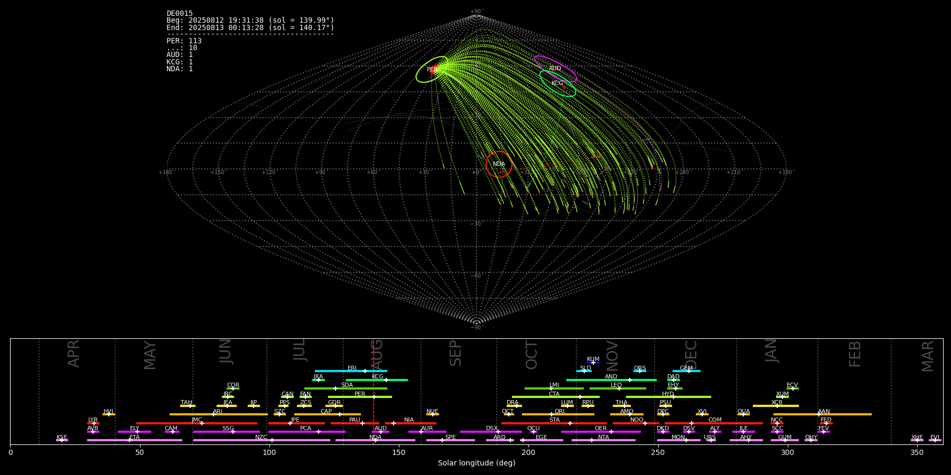Click the DEC month label in timeline
951x475 pixels.
pyautogui.click(x=691, y=355)
